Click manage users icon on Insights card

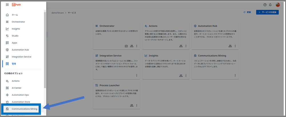click(181, 75)
